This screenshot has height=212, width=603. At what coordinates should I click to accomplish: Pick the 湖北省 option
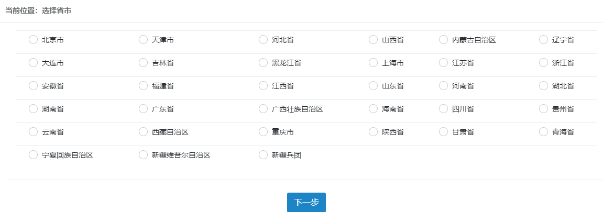point(543,86)
